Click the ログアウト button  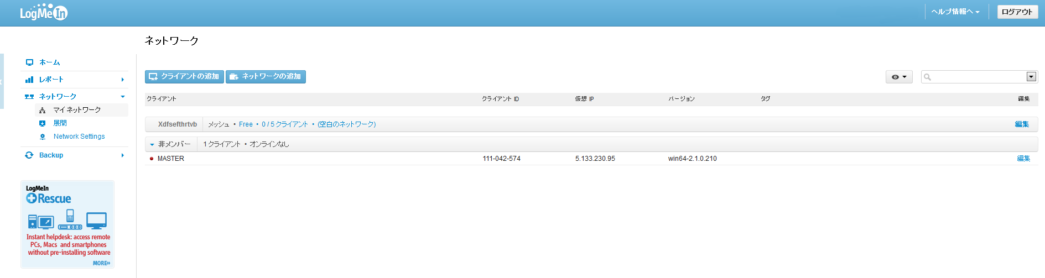click(1017, 12)
